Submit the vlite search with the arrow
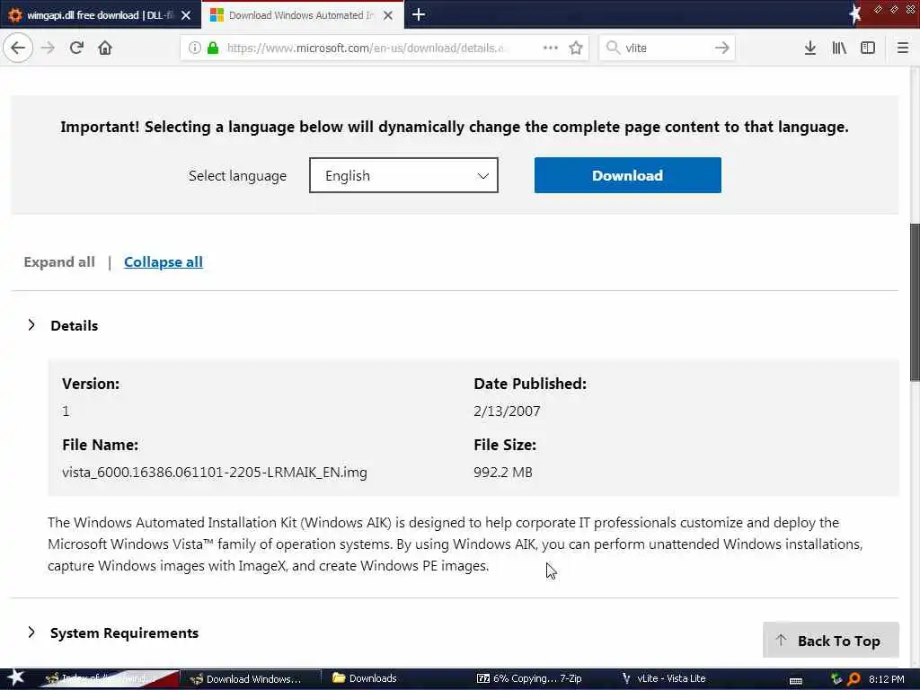920x690 pixels. click(722, 48)
